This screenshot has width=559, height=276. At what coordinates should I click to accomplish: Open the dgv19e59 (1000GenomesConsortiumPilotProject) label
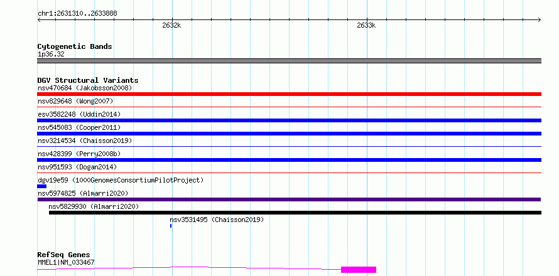(121, 180)
